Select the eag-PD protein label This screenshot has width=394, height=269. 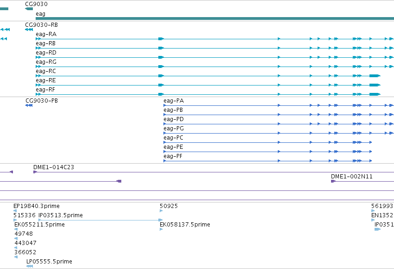[174, 119]
